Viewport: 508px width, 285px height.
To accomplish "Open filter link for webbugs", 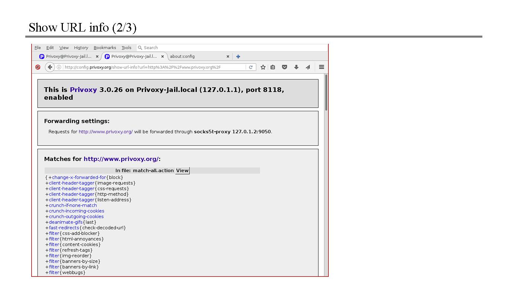I will point(54,272).
